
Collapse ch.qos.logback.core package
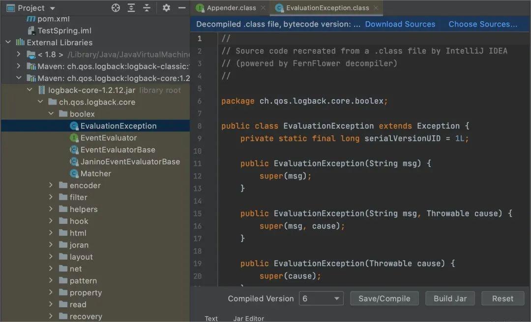click(x=41, y=102)
